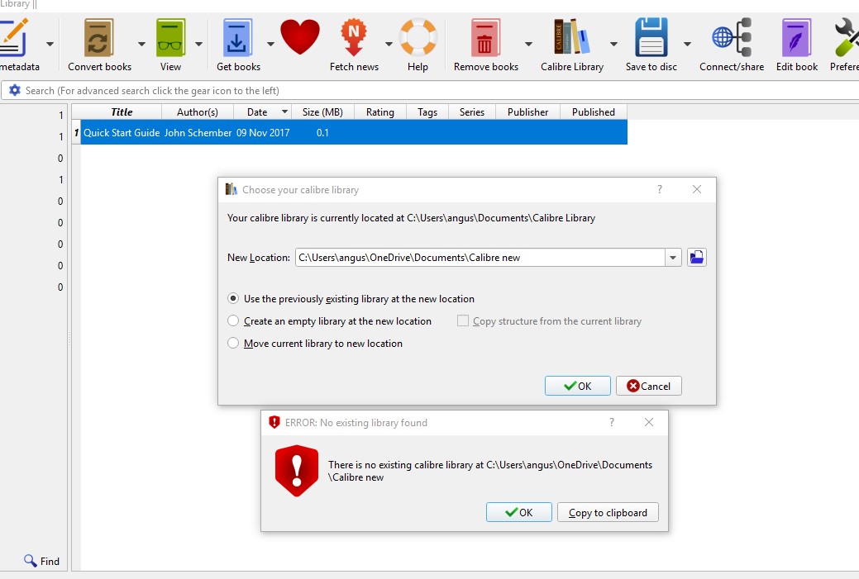
Task: Sort by the Published column header
Action: pos(594,112)
